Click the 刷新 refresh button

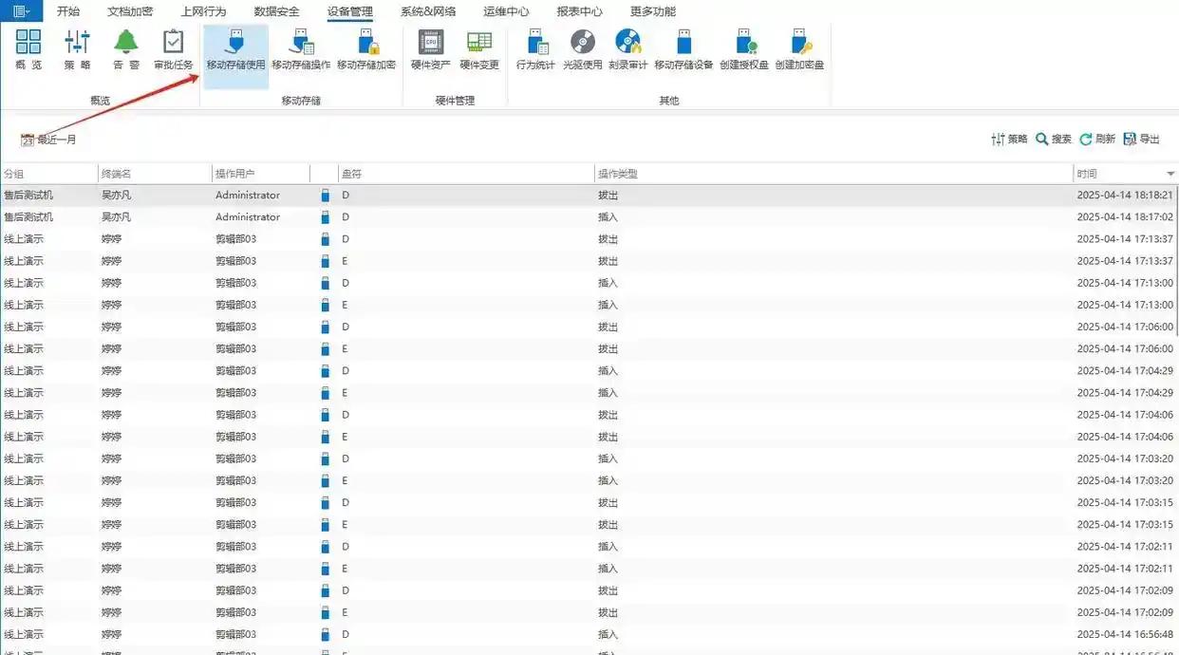(x=1097, y=139)
